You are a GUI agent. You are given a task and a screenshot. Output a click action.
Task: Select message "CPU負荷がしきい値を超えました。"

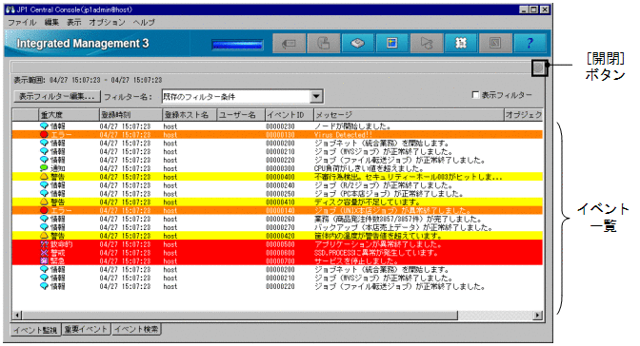point(369,168)
